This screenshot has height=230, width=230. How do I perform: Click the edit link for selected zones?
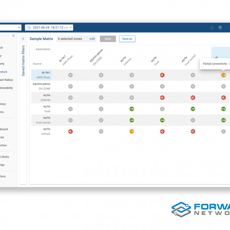pos(92,39)
